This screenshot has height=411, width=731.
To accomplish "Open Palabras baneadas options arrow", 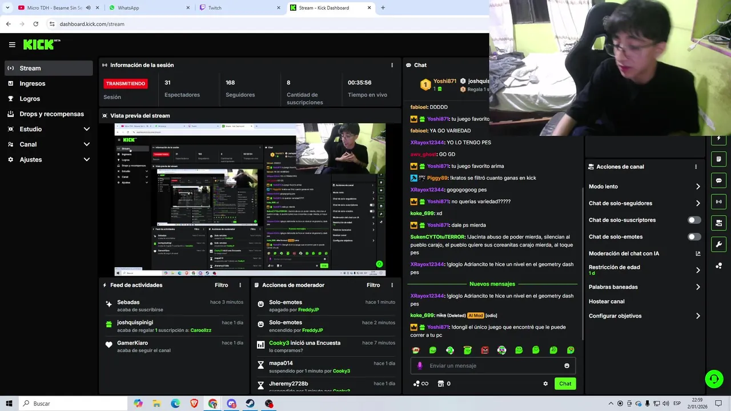I will [698, 287].
